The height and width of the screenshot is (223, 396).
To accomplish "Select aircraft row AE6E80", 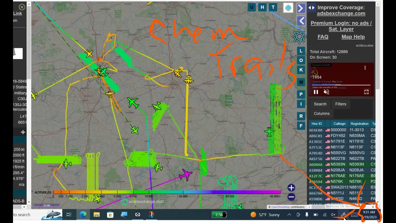I will (342, 130).
